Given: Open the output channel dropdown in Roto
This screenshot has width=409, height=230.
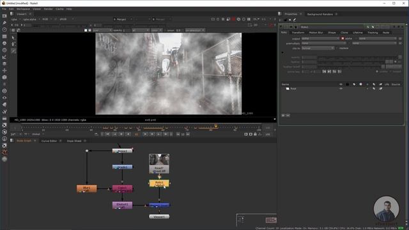Looking at the screenshot, I should coord(320,38).
